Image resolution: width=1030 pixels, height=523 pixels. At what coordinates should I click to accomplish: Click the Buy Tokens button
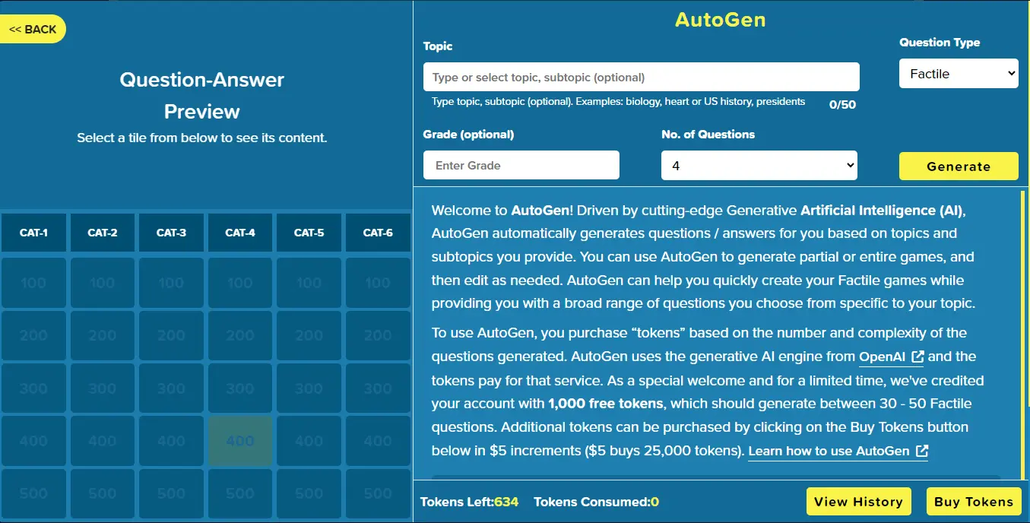click(974, 502)
